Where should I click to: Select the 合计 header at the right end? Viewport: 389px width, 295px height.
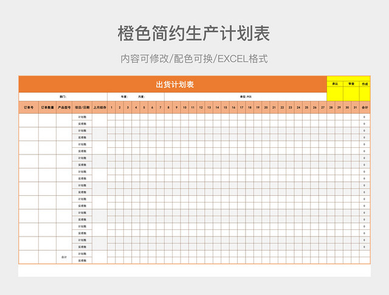[x=365, y=108]
